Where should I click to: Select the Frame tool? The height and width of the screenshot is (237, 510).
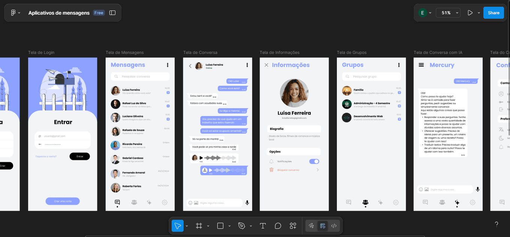(199, 226)
